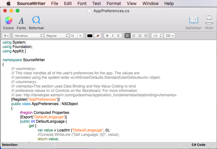Expand the font size dropdown arrow

click(x=80, y=36)
